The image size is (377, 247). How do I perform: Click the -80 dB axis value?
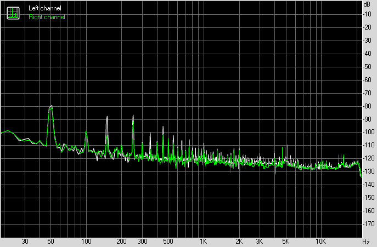(x=367, y=106)
